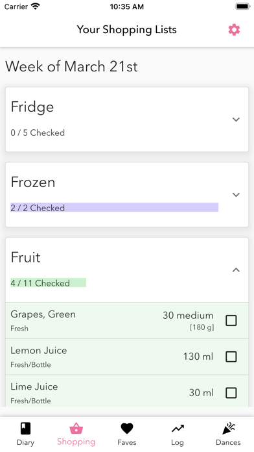This screenshot has height=452, width=254.
Task: Open settings via the pink gear icon
Action: [x=234, y=30]
